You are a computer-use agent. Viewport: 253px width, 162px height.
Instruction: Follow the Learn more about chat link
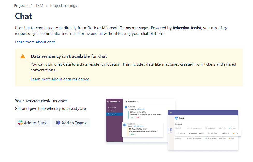35,42
